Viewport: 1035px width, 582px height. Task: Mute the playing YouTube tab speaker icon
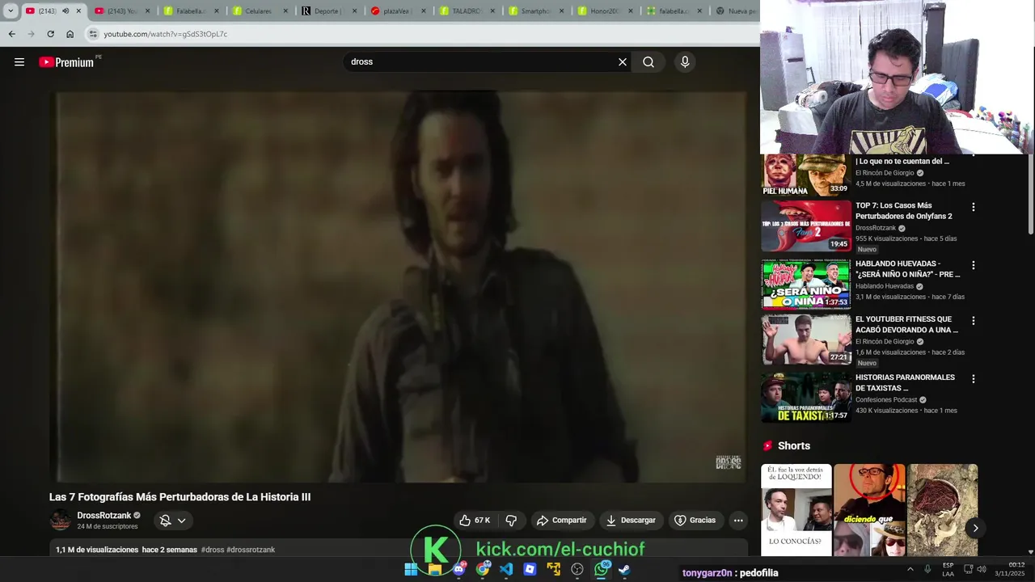point(65,11)
